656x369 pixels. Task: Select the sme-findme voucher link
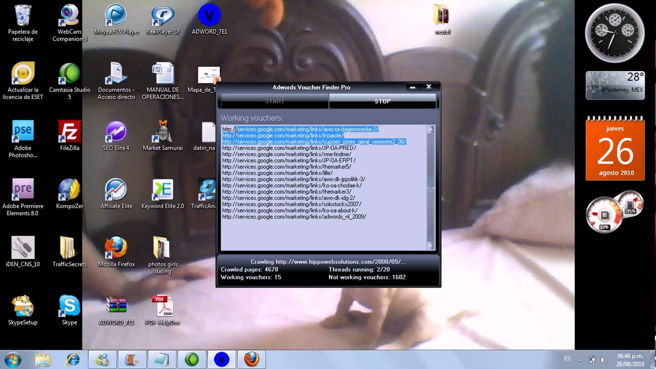coord(287,154)
